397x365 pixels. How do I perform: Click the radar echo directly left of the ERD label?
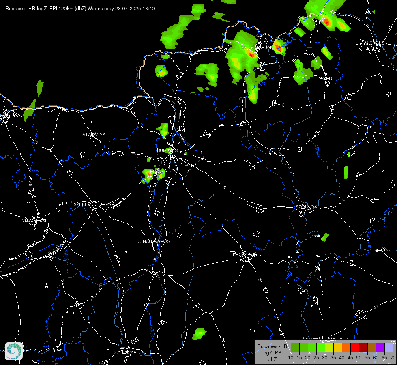[147, 175]
